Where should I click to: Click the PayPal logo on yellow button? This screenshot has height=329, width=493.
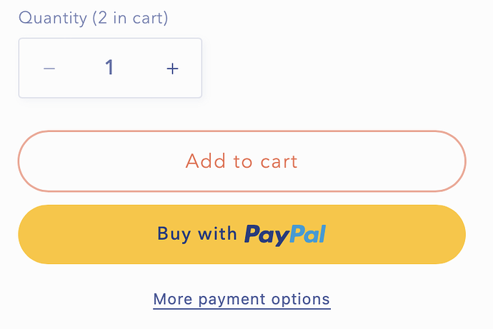(x=285, y=234)
